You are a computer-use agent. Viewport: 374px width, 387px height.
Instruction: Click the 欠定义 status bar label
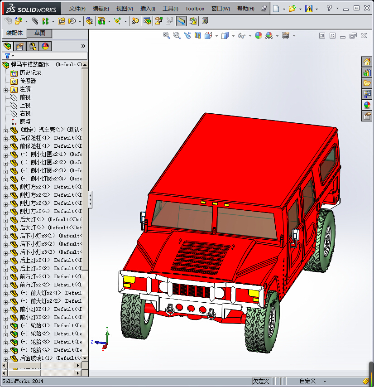click(261, 381)
